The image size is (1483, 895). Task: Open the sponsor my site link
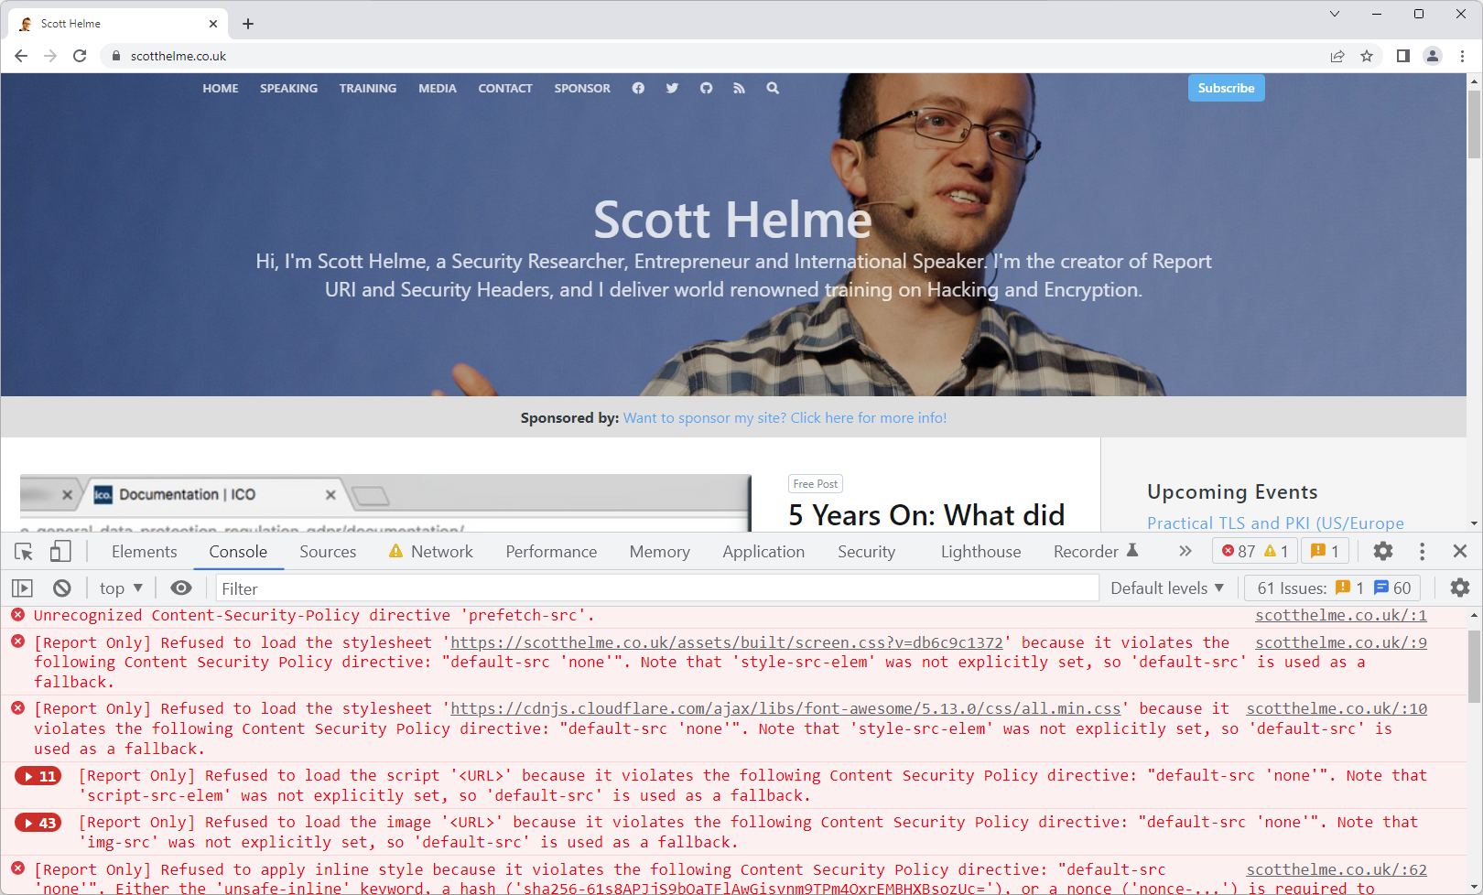[785, 417]
